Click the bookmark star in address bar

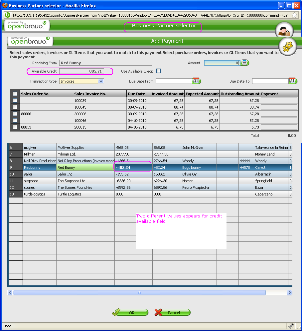coord(294,15)
